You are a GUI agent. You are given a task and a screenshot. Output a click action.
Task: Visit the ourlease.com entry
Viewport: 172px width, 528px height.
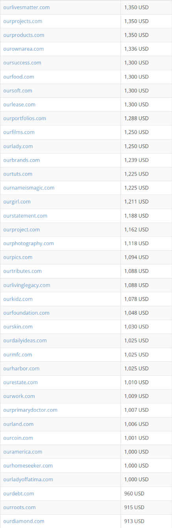(19, 104)
